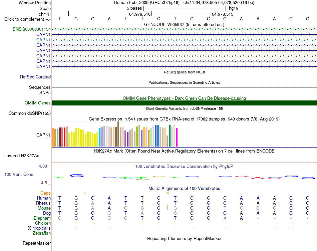
Task: Select the OMIM Genes track label
Action: tap(37, 103)
